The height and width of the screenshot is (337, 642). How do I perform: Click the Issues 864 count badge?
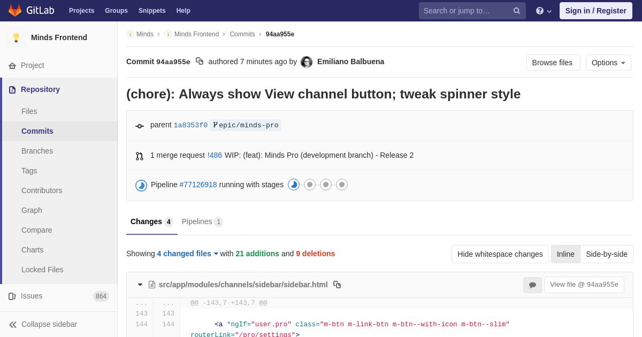click(101, 296)
